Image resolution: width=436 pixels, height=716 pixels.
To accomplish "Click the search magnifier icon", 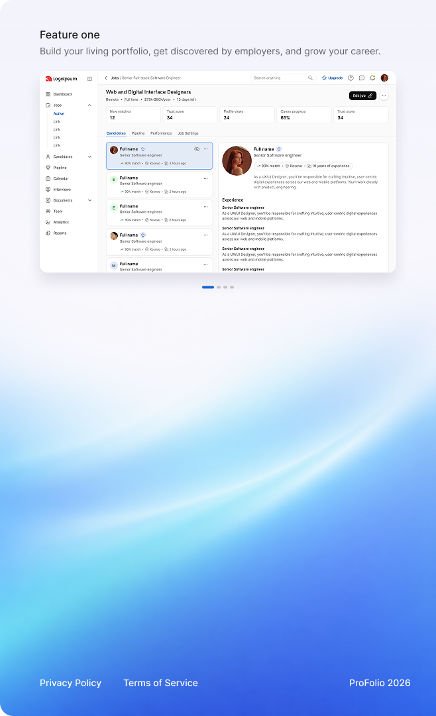I will [311, 78].
